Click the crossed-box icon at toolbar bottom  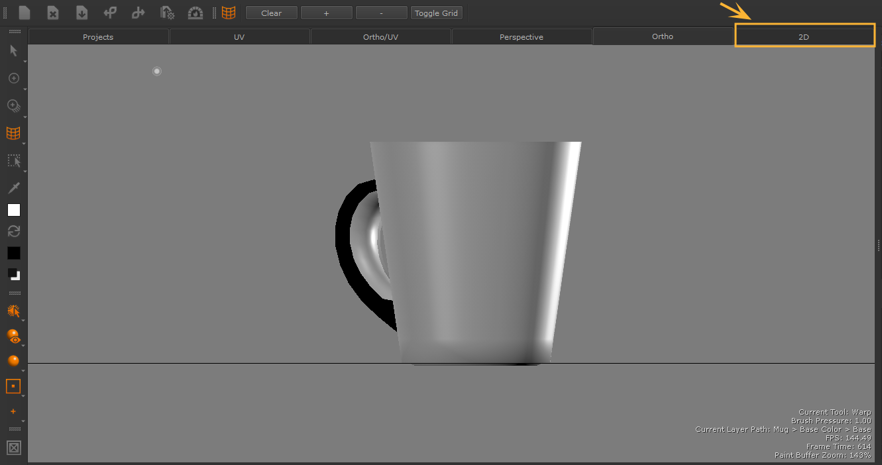coord(13,448)
